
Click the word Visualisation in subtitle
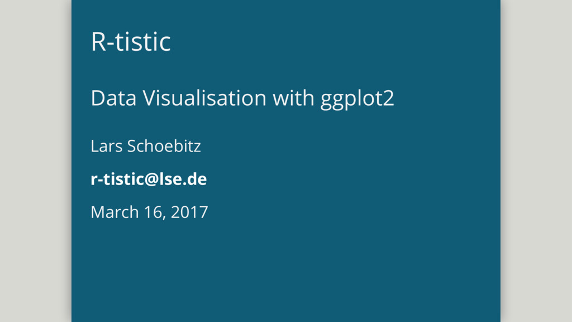(x=204, y=98)
